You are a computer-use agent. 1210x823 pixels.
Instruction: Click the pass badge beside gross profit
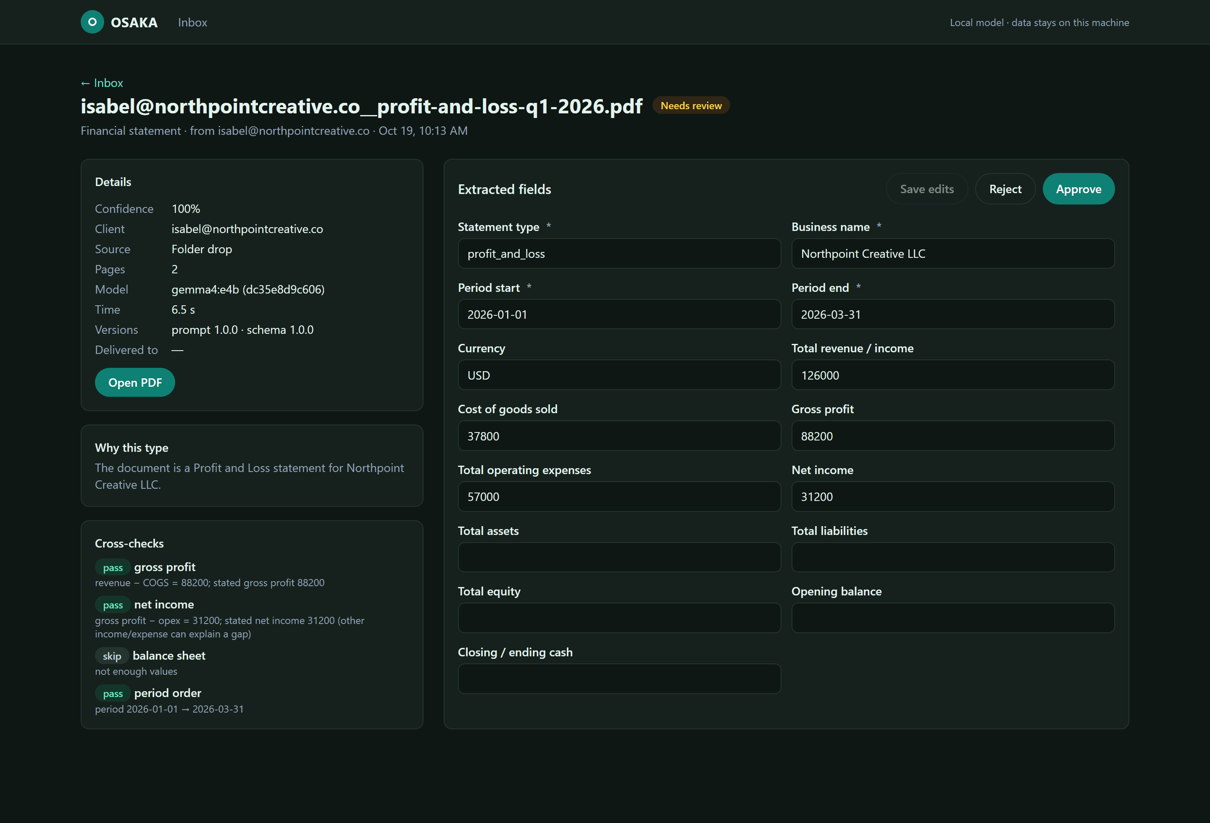113,567
